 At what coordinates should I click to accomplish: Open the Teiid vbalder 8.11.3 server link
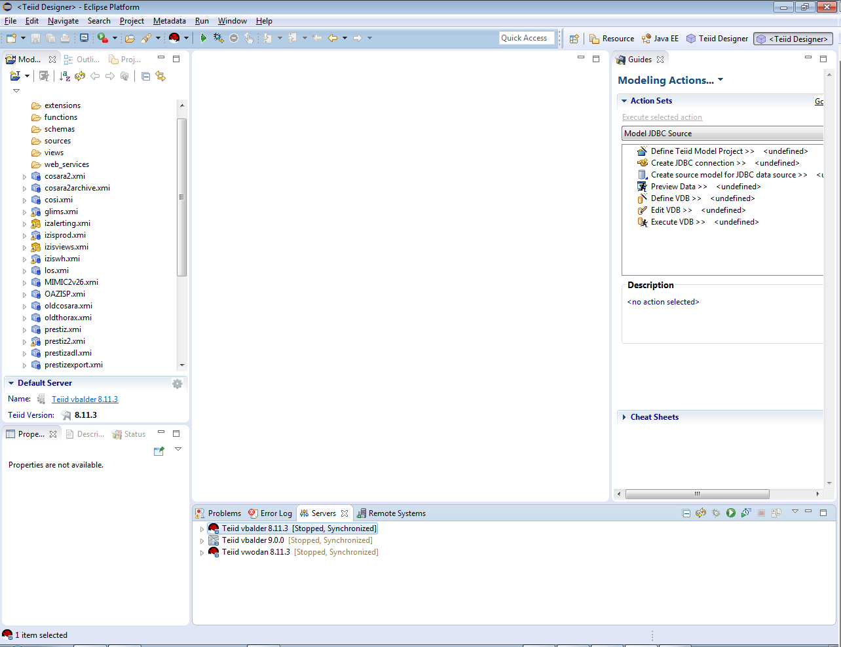click(x=85, y=399)
